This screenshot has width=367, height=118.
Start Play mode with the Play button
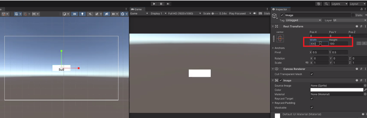[x=154, y=4]
